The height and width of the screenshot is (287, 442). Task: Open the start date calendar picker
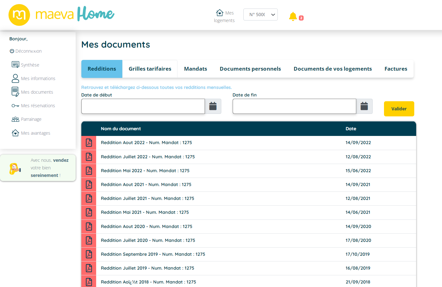click(213, 106)
